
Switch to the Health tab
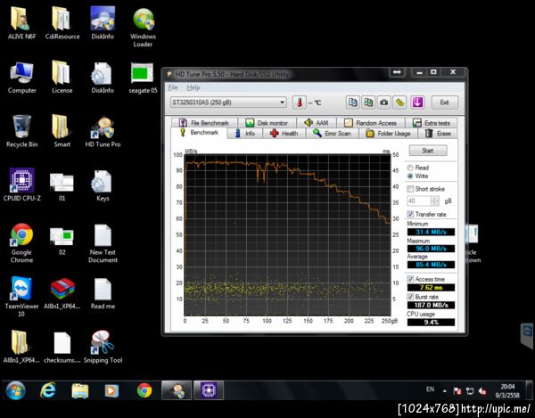coord(284,134)
